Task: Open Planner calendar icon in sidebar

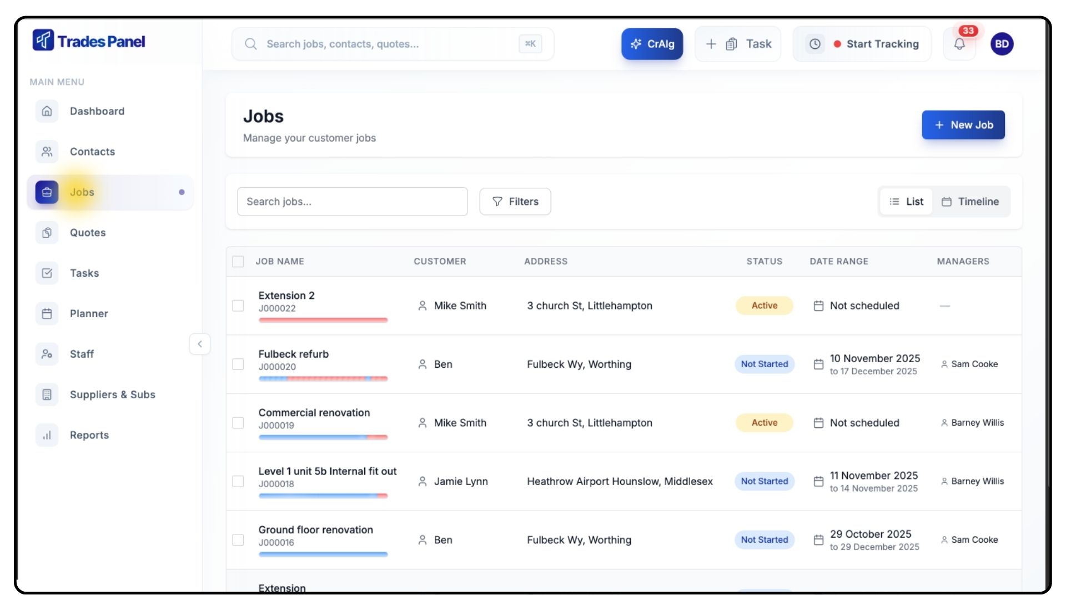Action: tap(47, 314)
